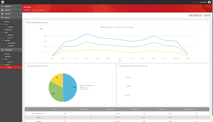This screenshot has height=122, width=213.
Task: Open the Acquisition menu section
Action: pos(8,14)
